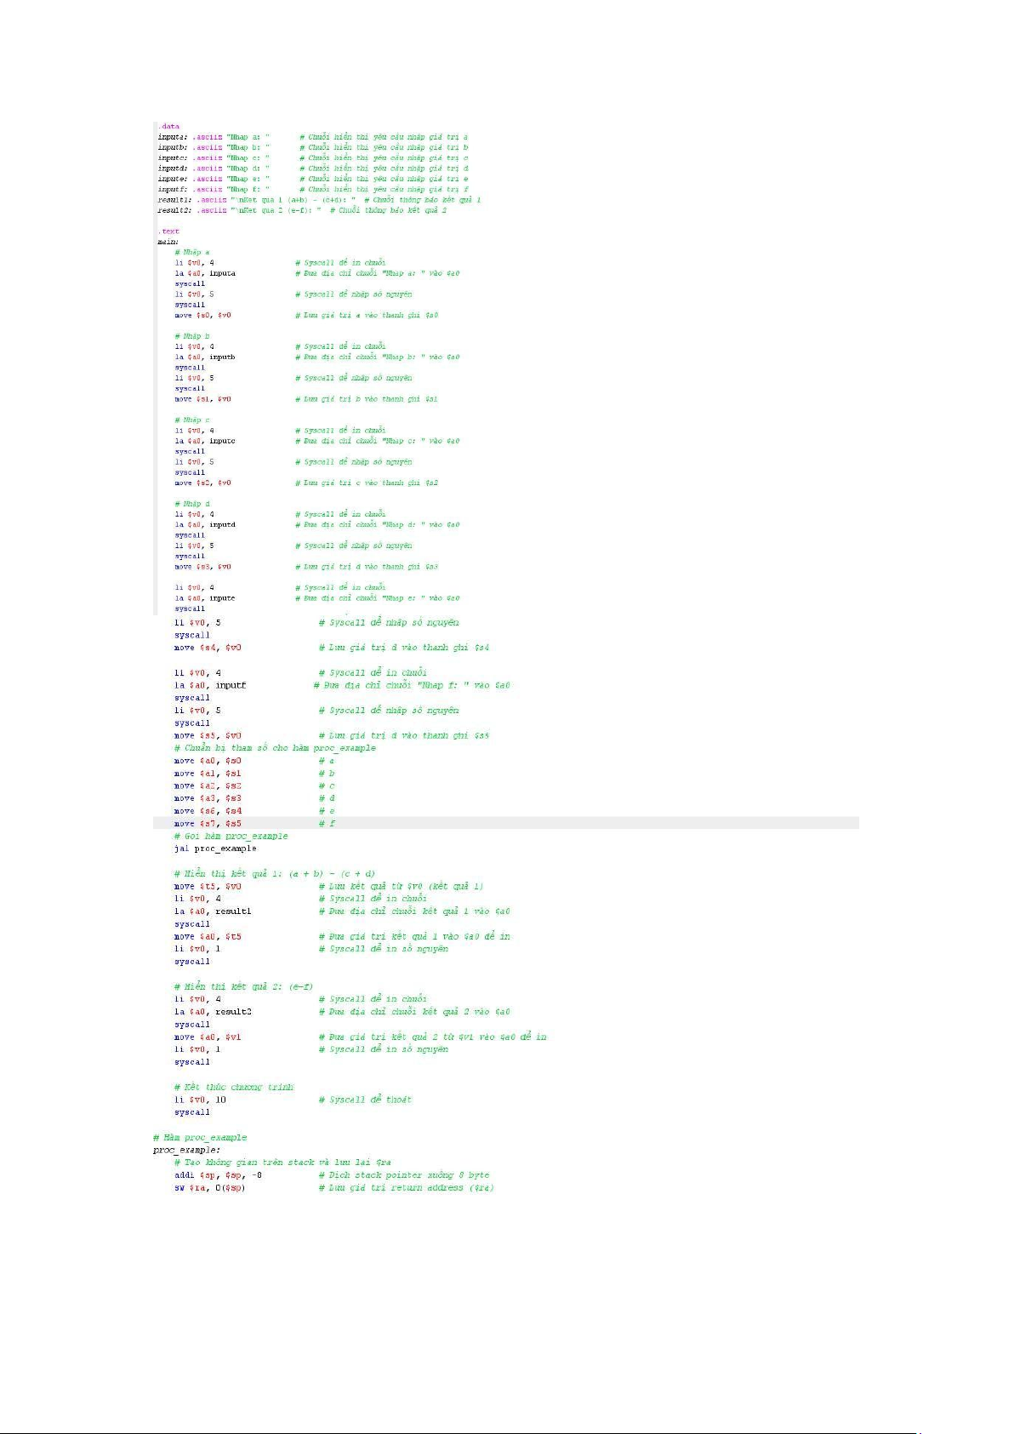The width and height of the screenshot is (1014, 1434).
Task: Click the 'li $v0, 10' exit instruction
Action: tap(200, 1100)
